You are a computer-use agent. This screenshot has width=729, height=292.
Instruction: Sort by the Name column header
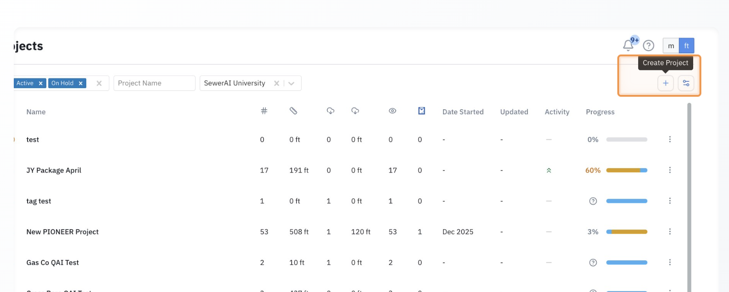[x=36, y=112]
